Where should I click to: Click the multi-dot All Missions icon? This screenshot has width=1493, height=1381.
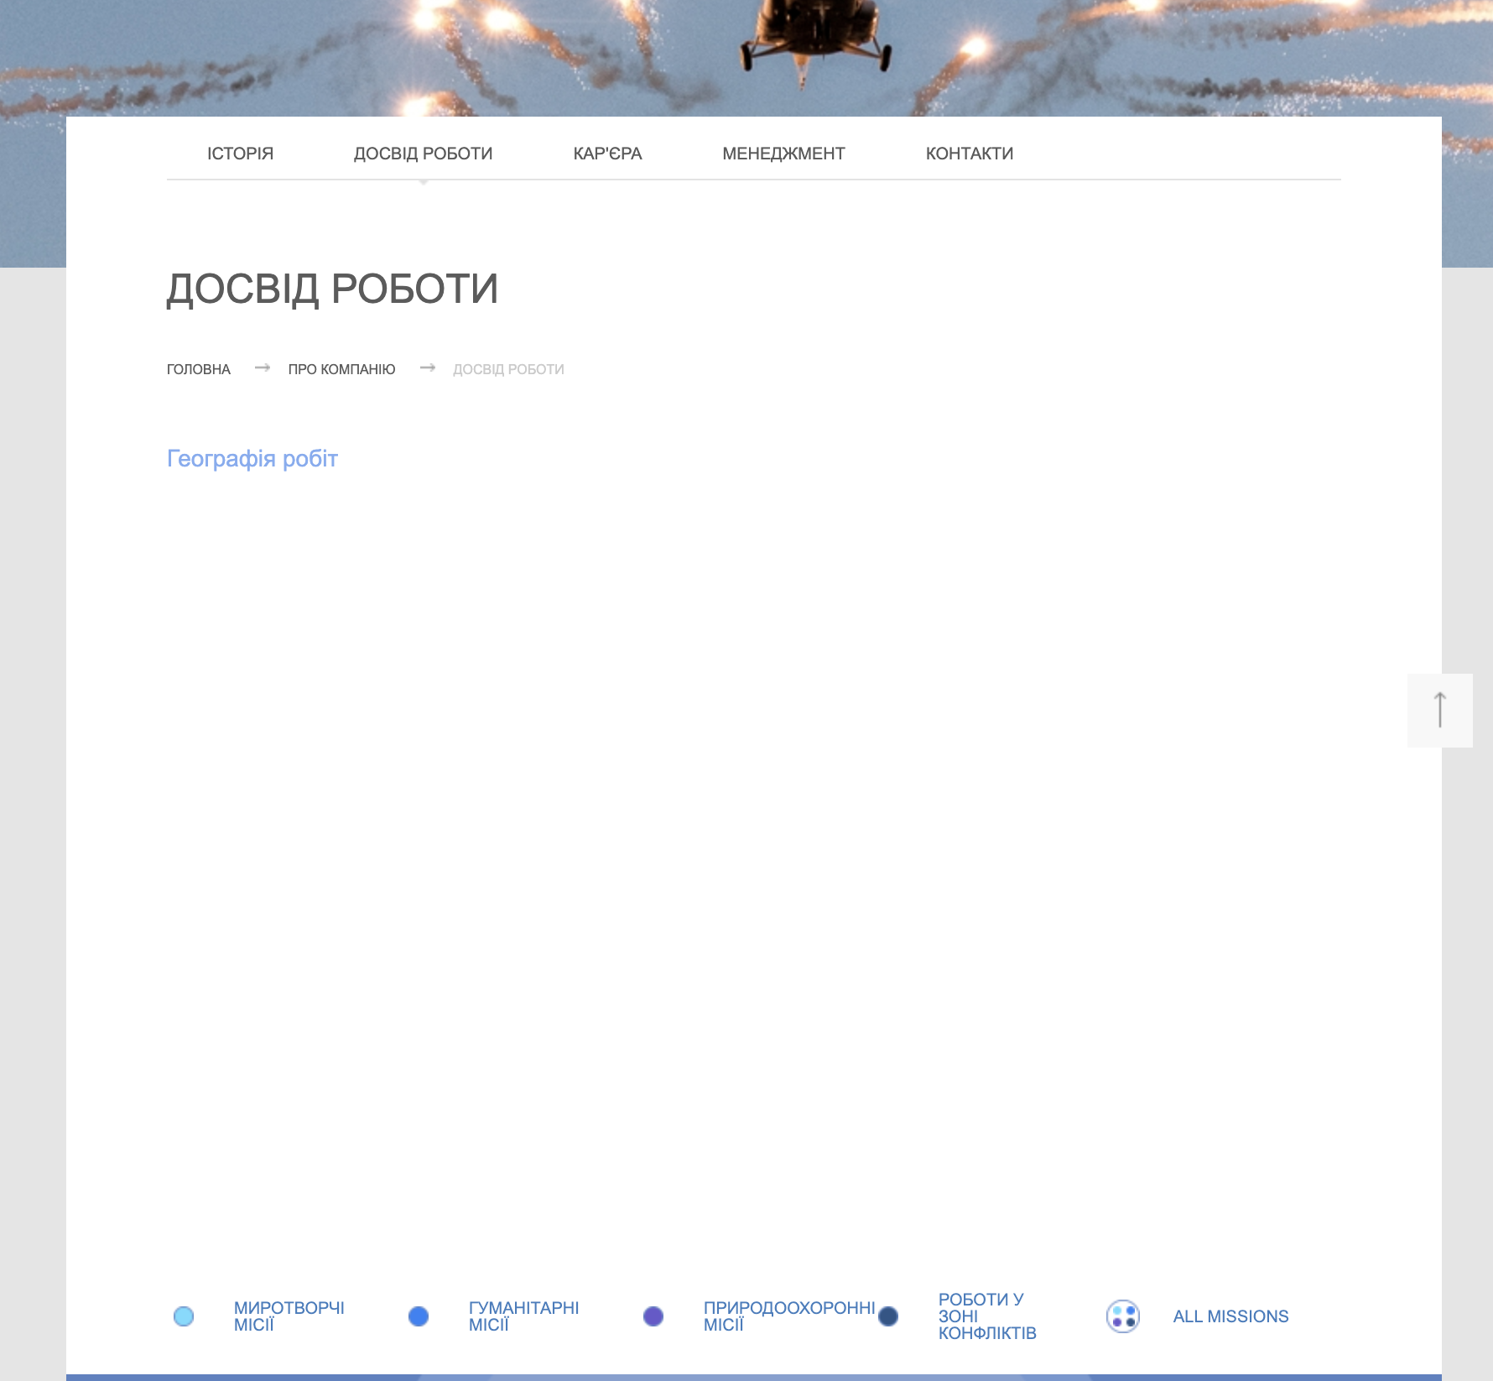click(x=1122, y=1316)
